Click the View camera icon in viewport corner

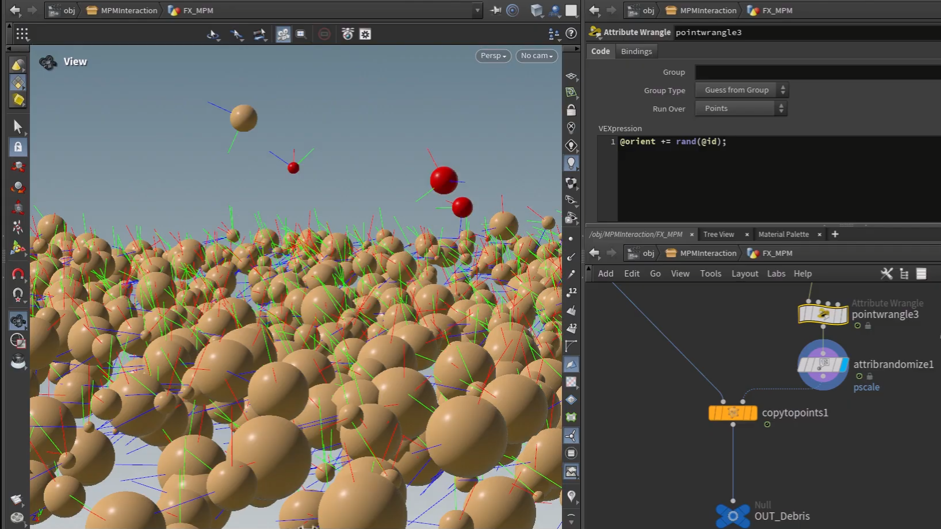(x=48, y=62)
